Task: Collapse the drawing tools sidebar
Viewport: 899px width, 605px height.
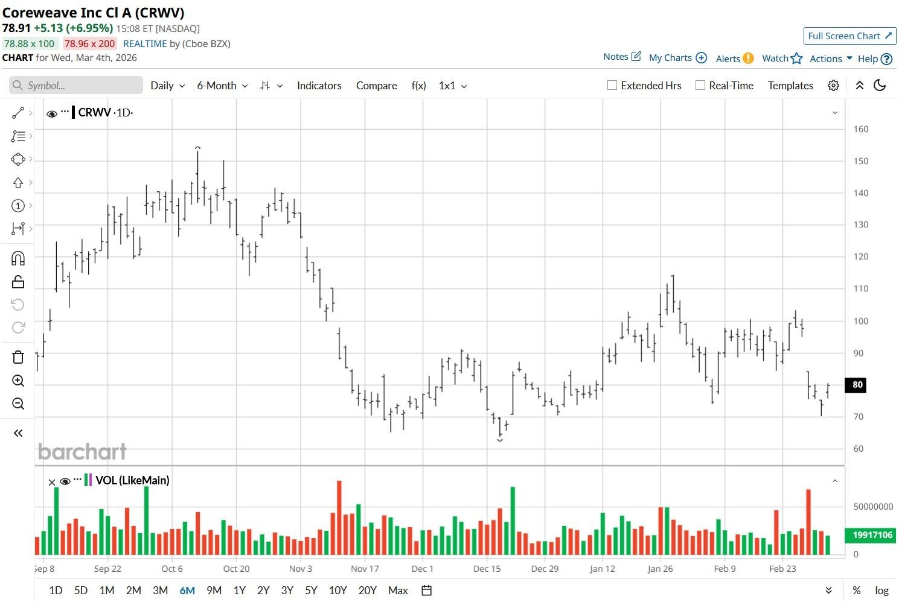Action: click(18, 433)
